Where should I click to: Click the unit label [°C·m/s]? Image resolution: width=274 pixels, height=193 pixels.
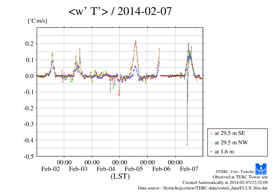click(37, 21)
